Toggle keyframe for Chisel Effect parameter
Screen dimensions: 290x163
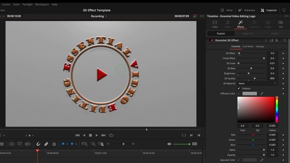[283, 58]
